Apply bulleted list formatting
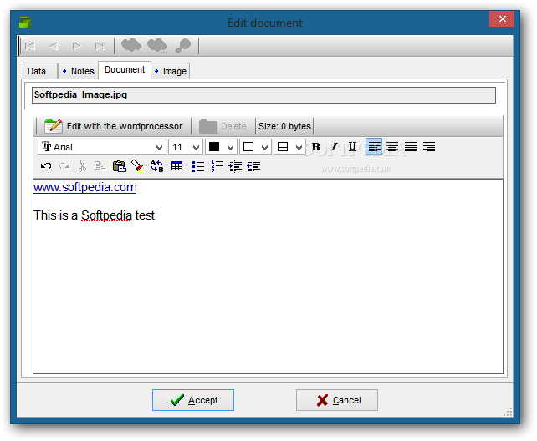Viewport: 537px width, 441px height. pyautogui.click(x=198, y=166)
